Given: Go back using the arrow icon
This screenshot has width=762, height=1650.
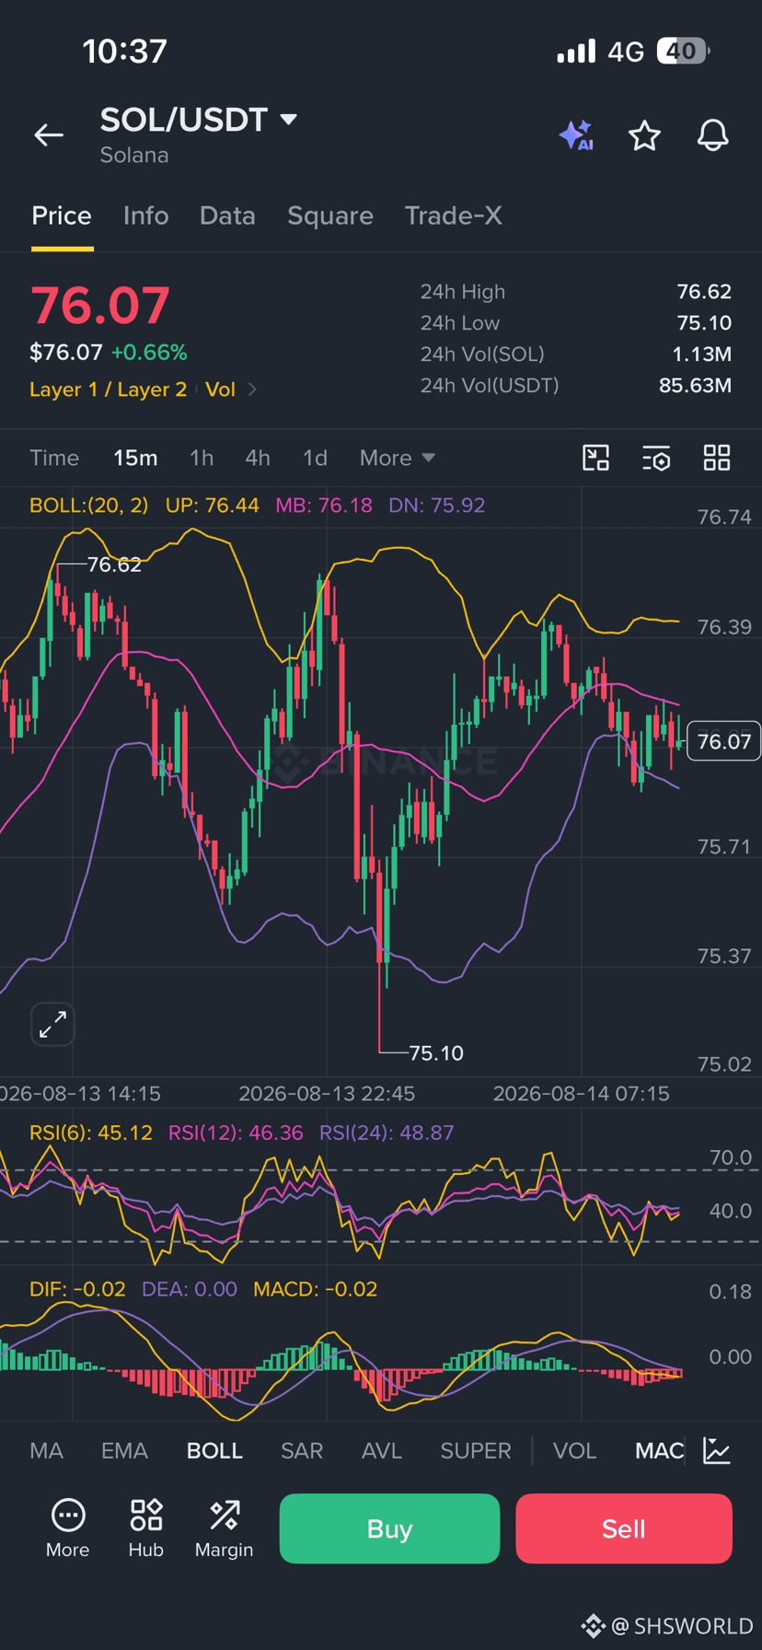Looking at the screenshot, I should click(49, 135).
